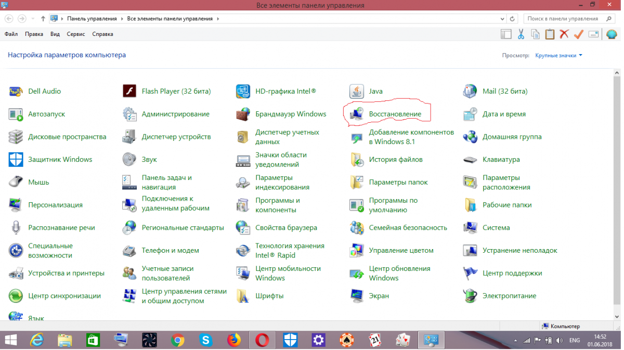Screen dimensions: 624x350
Task: Click the orange checkmark toolbar icon
Action: [578, 34]
